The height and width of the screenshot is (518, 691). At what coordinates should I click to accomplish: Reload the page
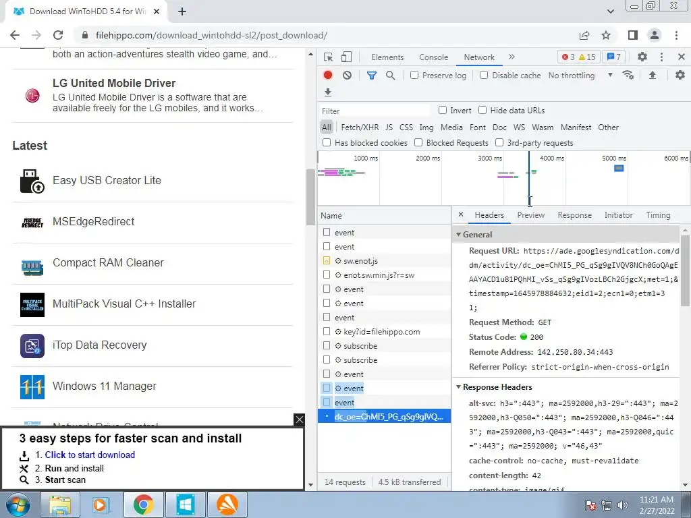click(x=58, y=35)
